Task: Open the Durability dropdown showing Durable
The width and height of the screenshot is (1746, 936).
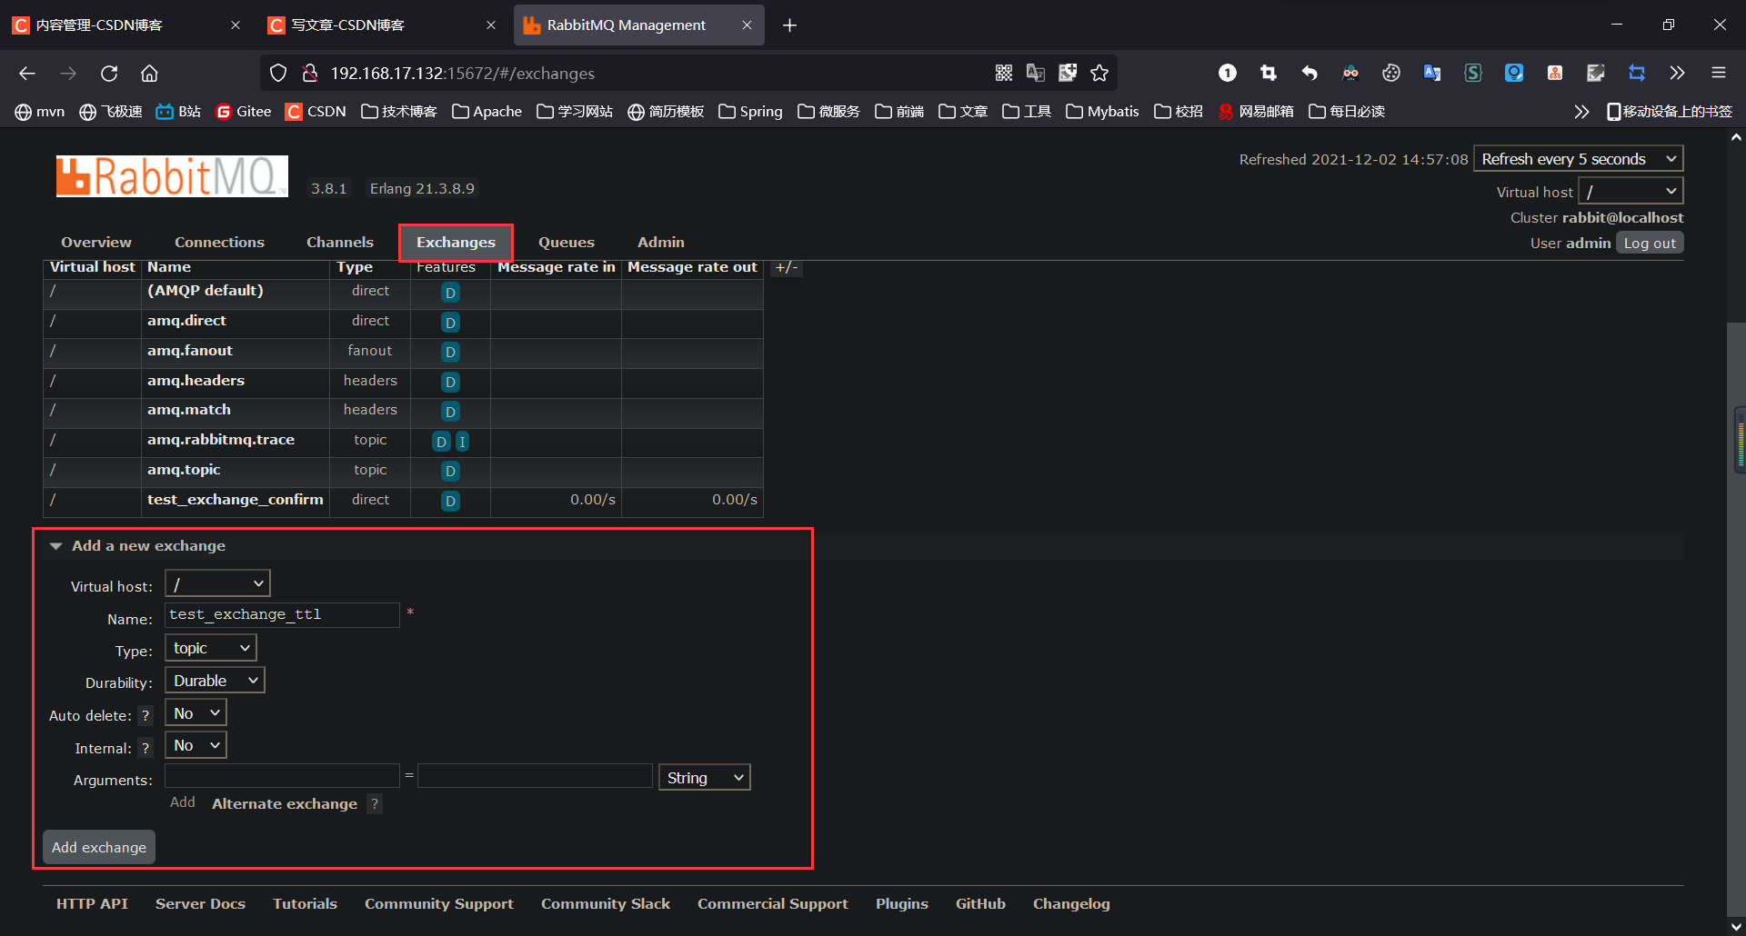Action: tap(215, 681)
